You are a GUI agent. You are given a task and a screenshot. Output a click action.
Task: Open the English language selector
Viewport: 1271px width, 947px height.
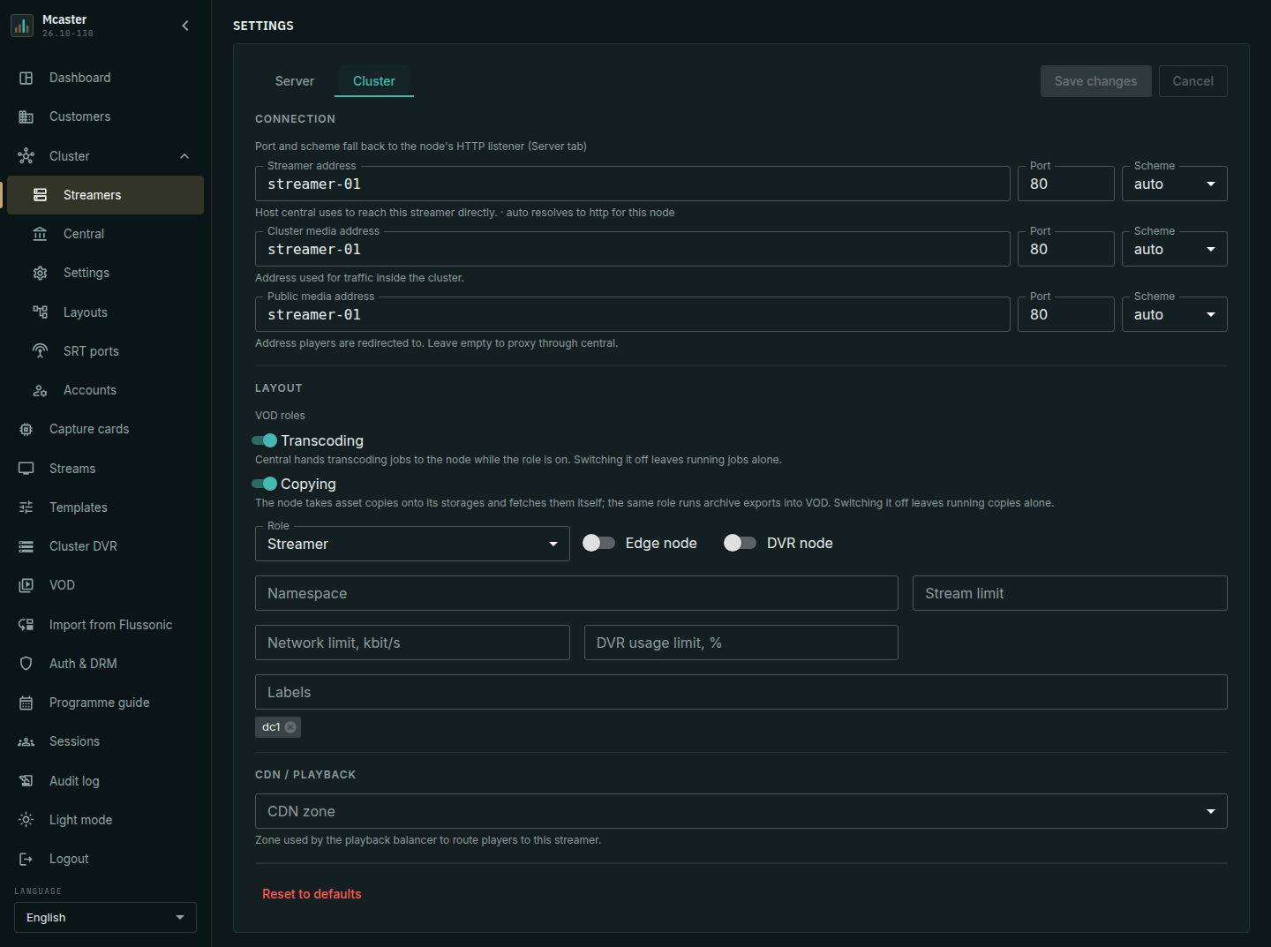pos(105,918)
